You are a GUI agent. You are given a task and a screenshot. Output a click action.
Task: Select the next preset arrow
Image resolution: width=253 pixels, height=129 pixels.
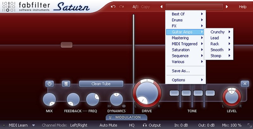pos(227,7)
